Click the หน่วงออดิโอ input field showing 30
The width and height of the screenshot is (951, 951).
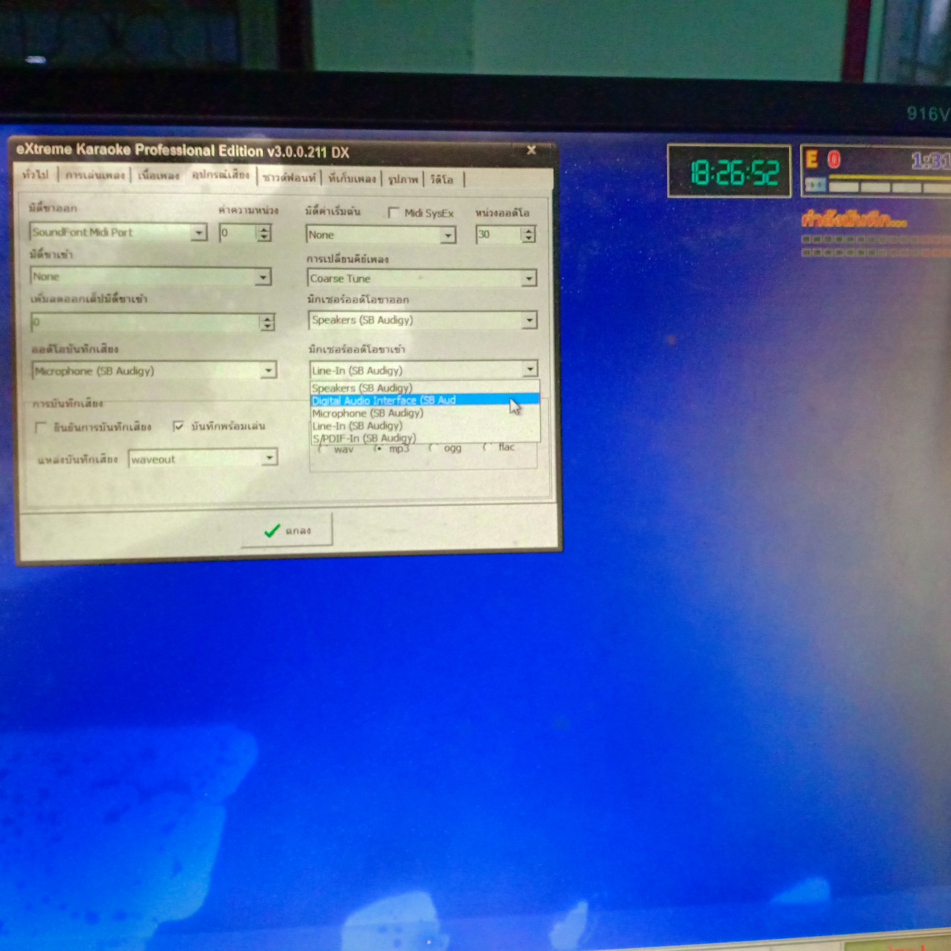point(499,235)
